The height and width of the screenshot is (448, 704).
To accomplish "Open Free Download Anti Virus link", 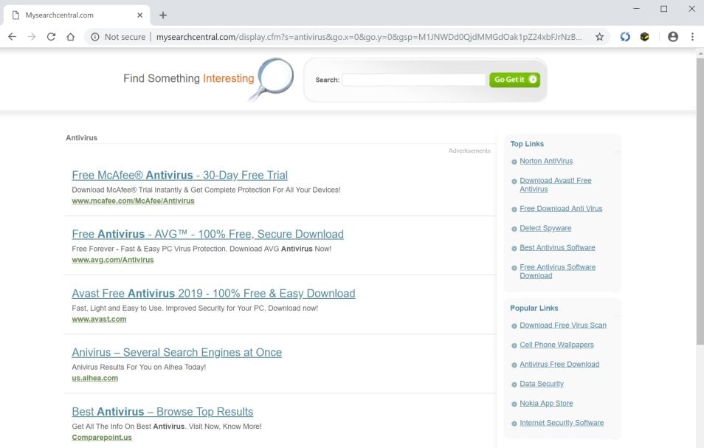I will (x=561, y=208).
